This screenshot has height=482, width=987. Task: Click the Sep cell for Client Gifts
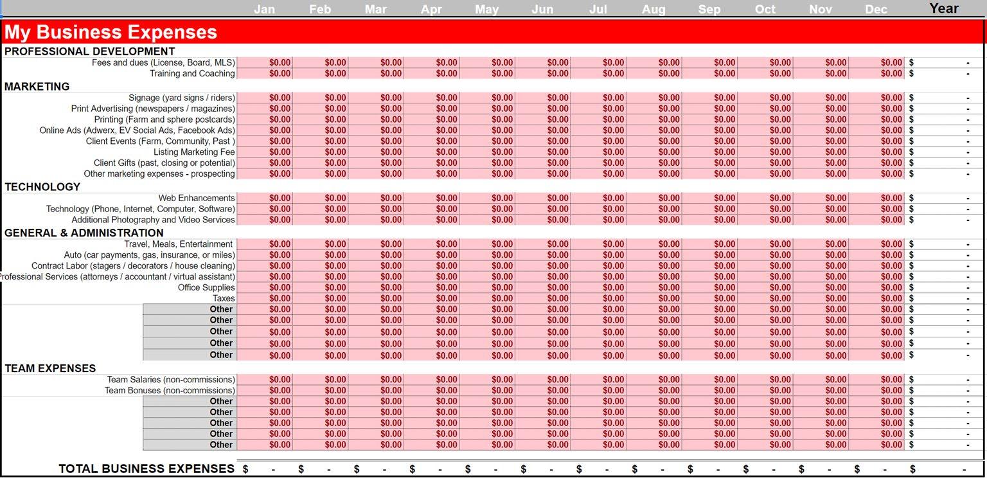709,163
